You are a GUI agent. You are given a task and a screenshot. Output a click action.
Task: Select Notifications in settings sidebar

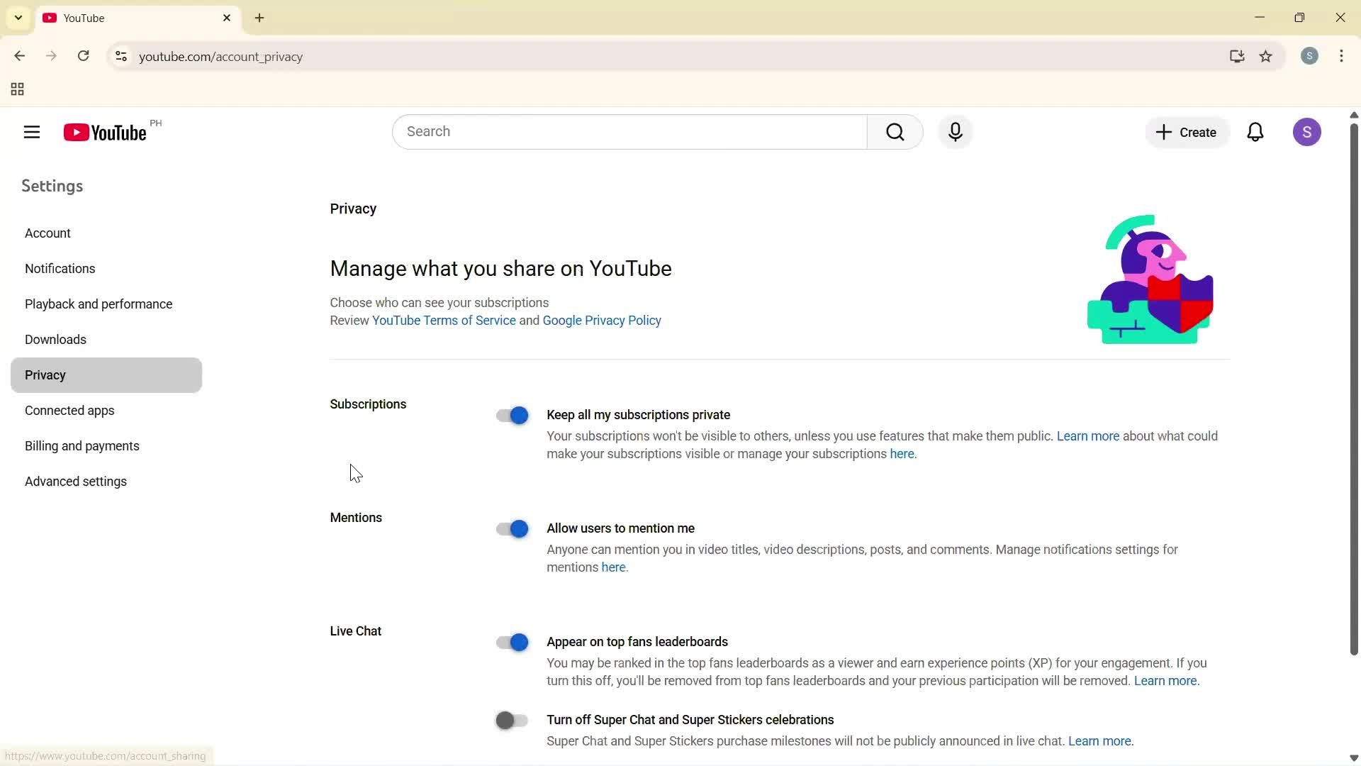(x=60, y=269)
